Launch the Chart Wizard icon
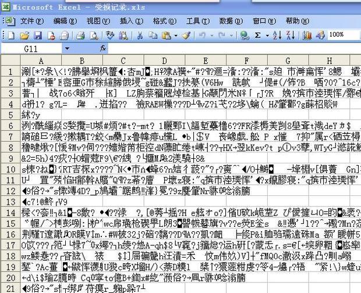361x293 pixels. coord(307,35)
